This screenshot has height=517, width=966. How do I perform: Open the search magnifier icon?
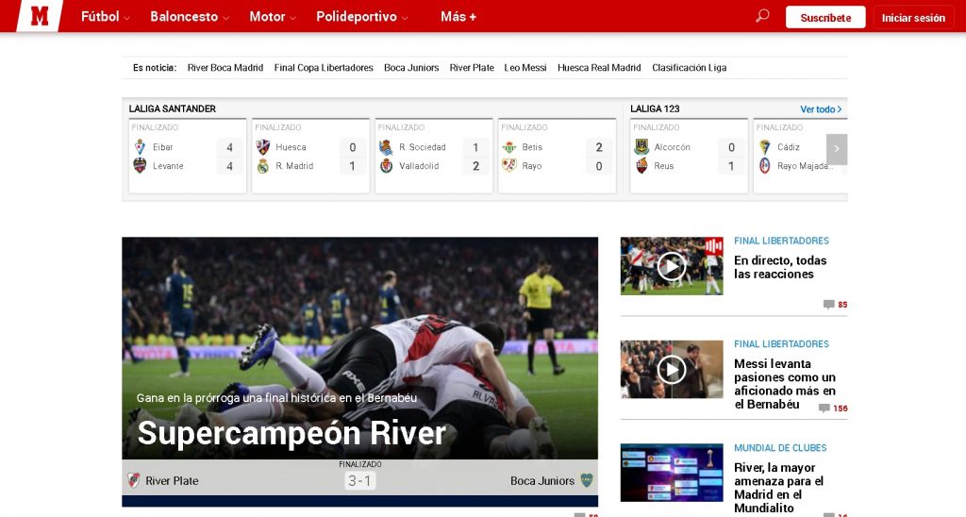[762, 16]
